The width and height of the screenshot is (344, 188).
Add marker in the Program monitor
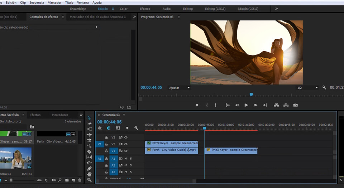[x=197, y=105]
